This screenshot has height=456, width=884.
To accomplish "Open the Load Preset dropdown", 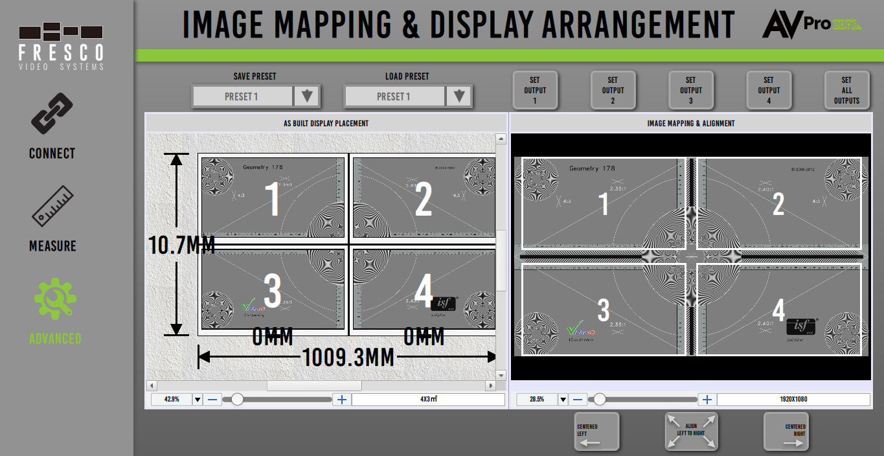I will [x=460, y=96].
